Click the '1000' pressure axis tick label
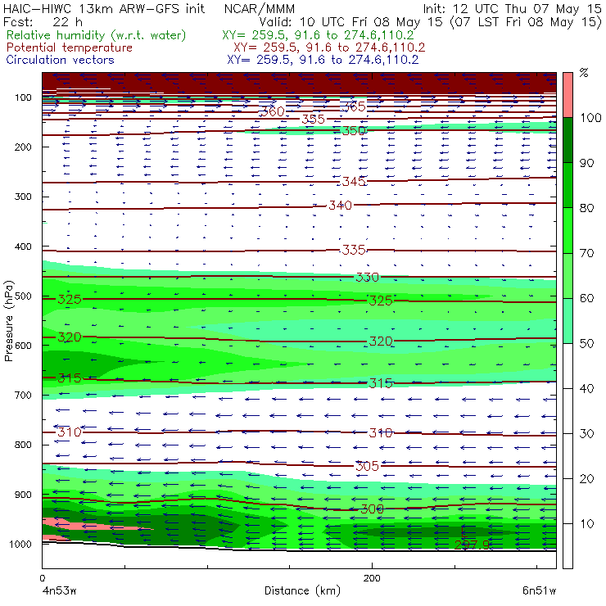 tap(20, 544)
